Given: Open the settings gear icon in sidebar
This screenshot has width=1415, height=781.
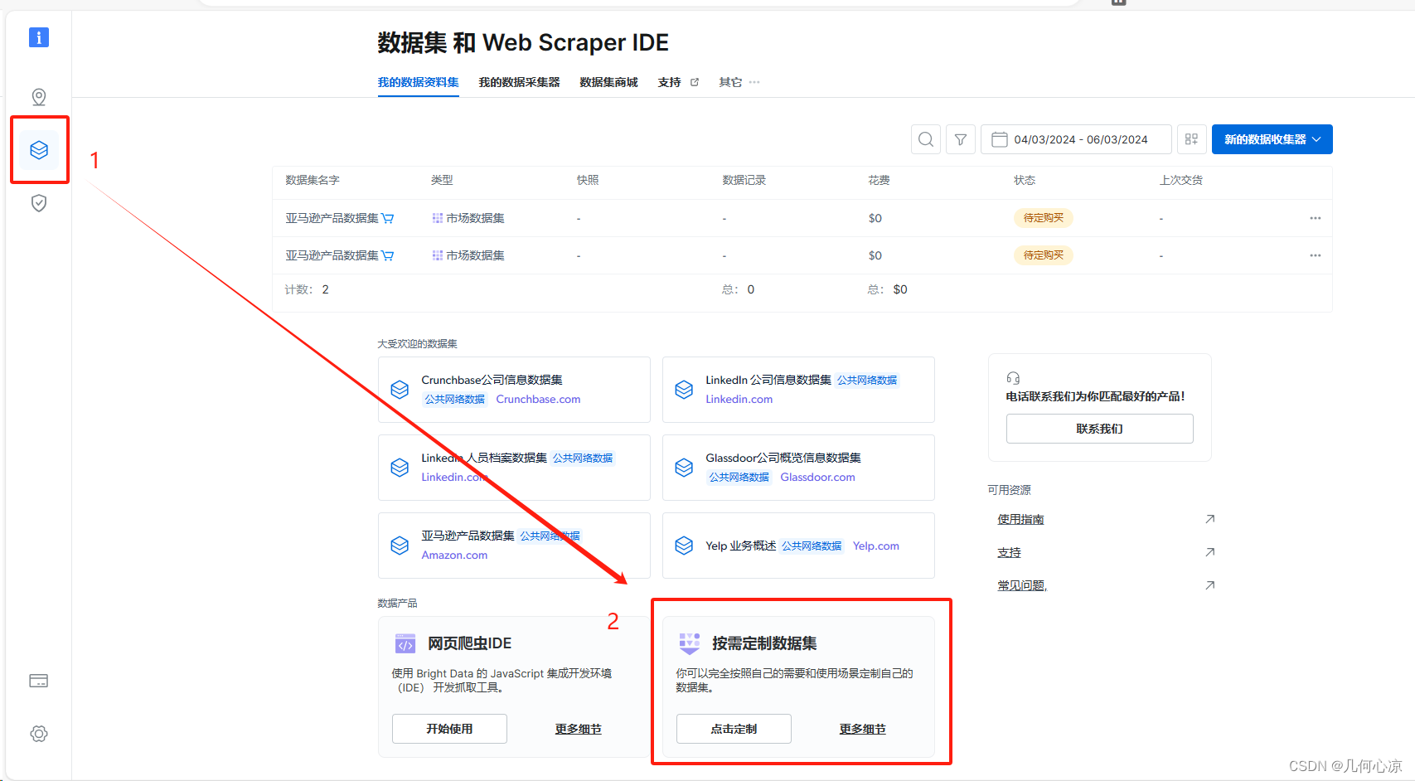Looking at the screenshot, I should click(x=39, y=734).
